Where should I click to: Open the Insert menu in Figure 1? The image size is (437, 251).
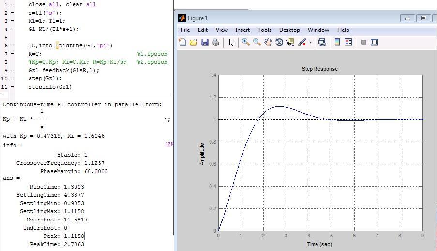[x=242, y=30]
